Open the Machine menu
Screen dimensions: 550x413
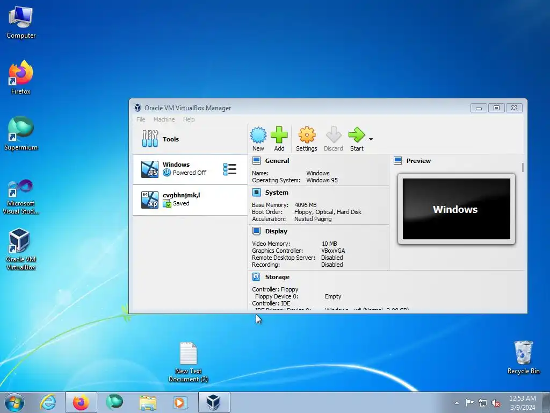pos(164,119)
